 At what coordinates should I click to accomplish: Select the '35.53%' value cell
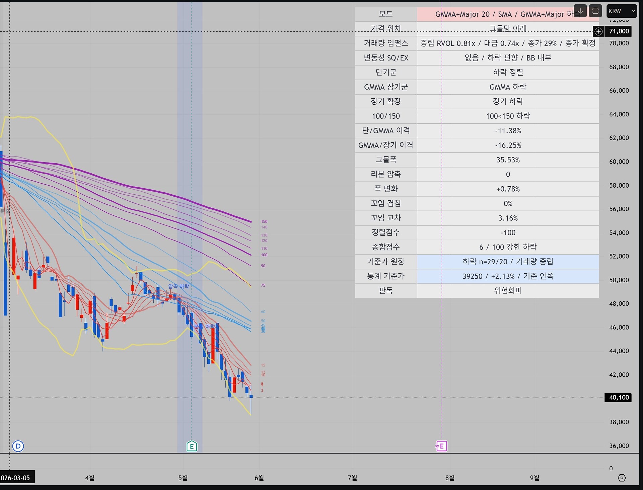[x=508, y=160]
